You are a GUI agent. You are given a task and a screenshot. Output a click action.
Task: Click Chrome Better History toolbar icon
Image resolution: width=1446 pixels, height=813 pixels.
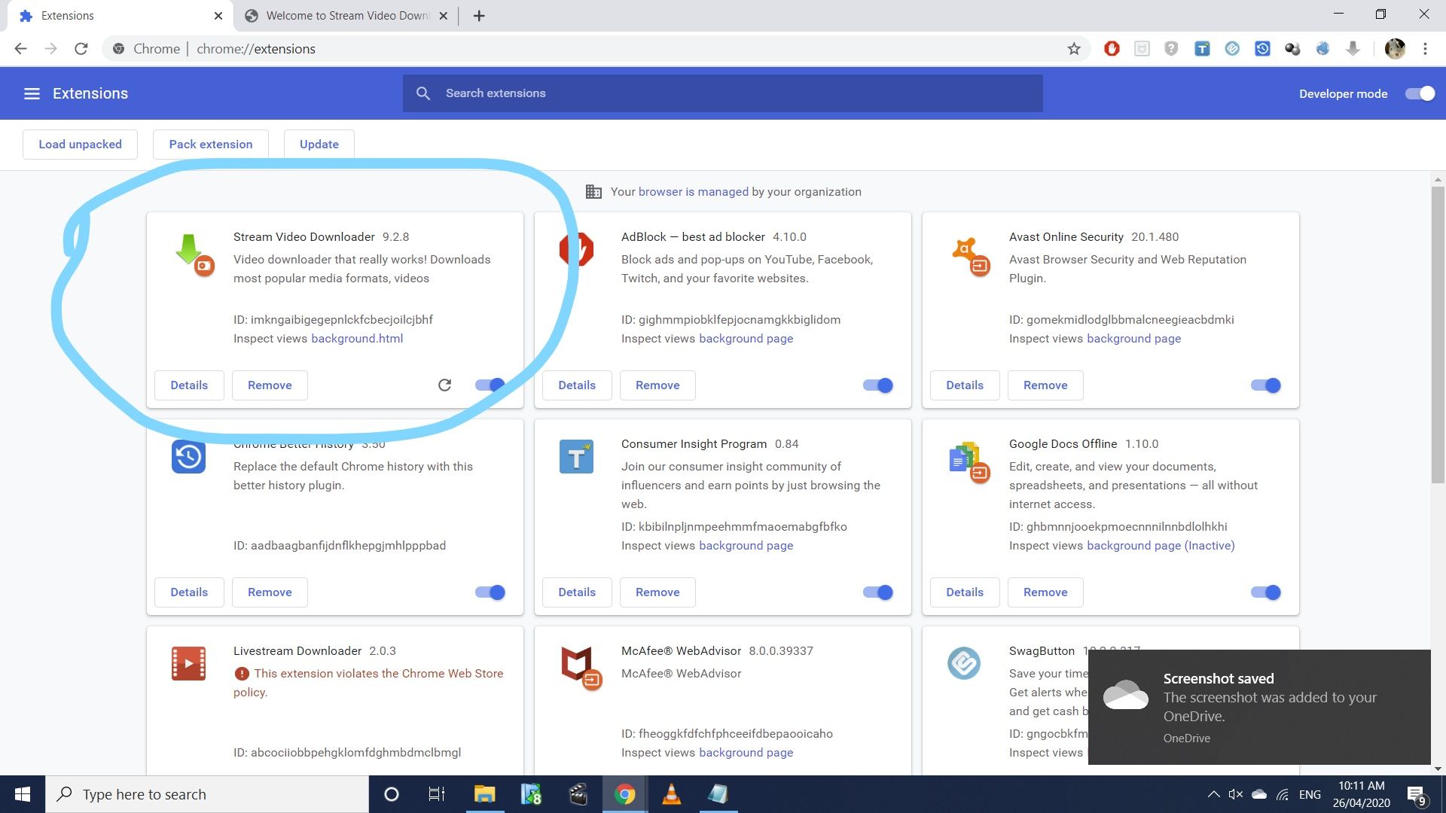pyautogui.click(x=1262, y=49)
